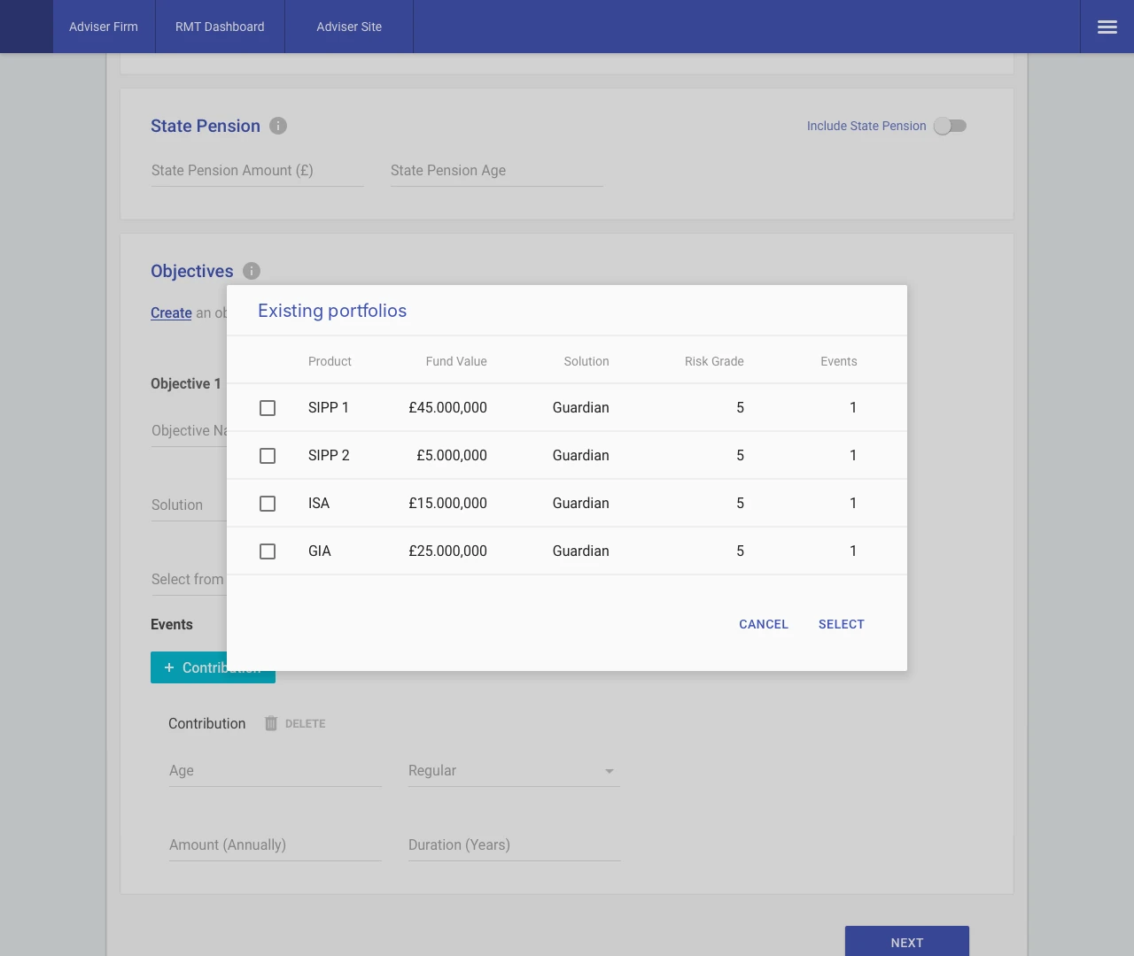The height and width of the screenshot is (956, 1134).
Task: Click the Events column header
Action: pyautogui.click(x=839, y=361)
